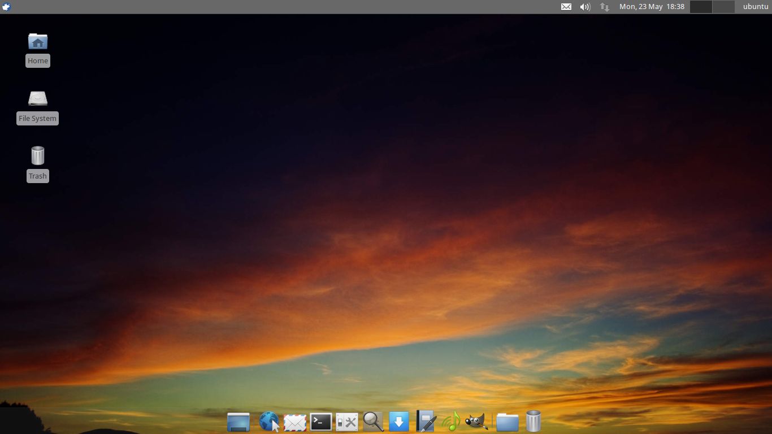772x434 pixels.
Task: Open the trash can in the dock
Action: [x=533, y=422]
